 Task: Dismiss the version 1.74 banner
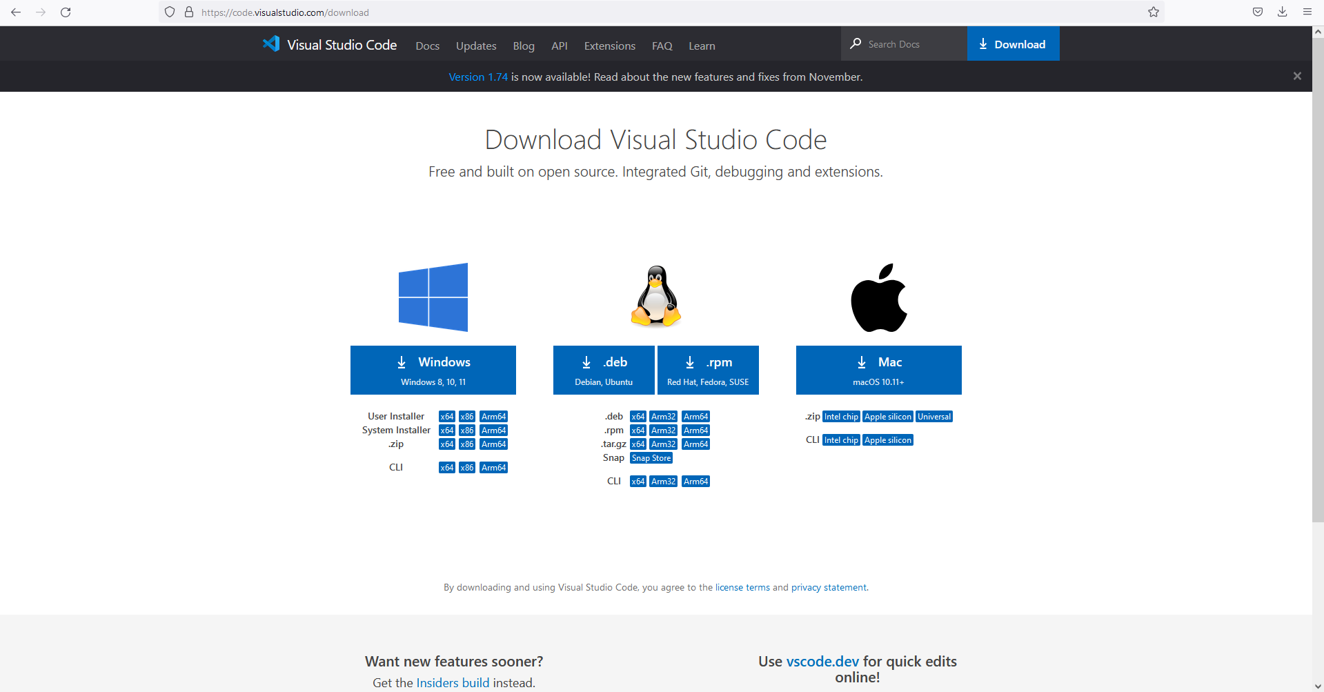[1297, 76]
